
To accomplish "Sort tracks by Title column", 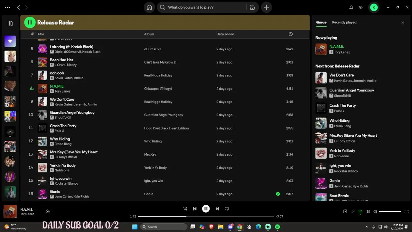I will click(x=41, y=34).
